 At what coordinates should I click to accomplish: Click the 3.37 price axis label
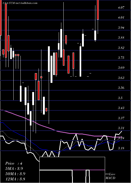(x=121, y=118)
